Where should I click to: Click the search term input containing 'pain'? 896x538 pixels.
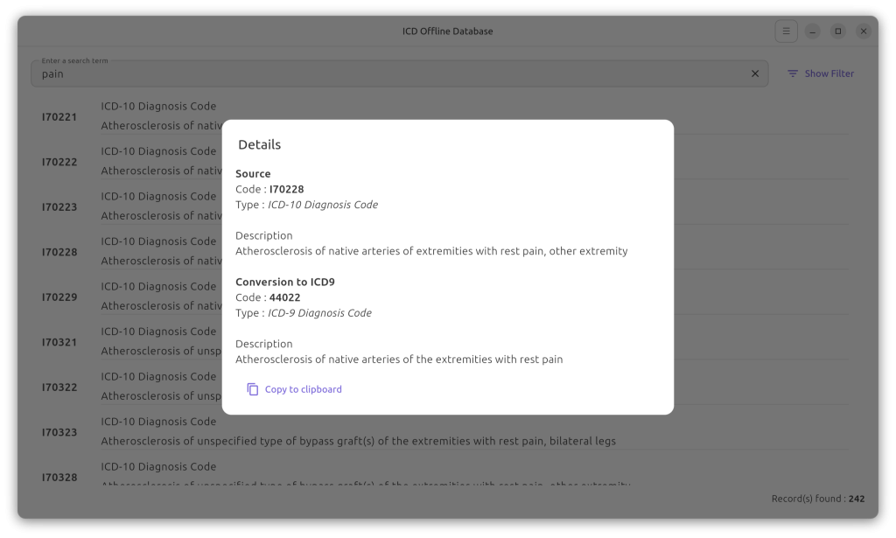[x=385, y=74]
